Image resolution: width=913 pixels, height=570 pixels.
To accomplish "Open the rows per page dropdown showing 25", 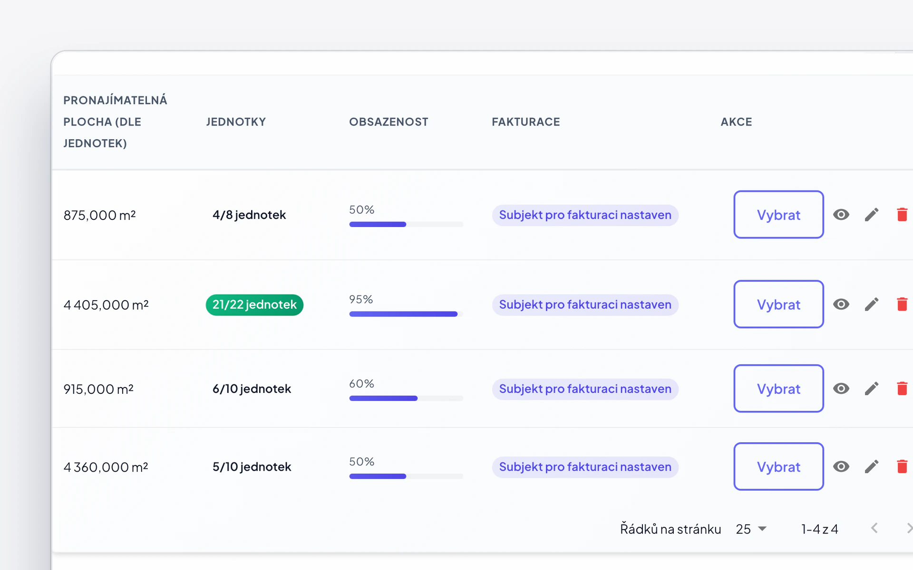I will point(751,529).
